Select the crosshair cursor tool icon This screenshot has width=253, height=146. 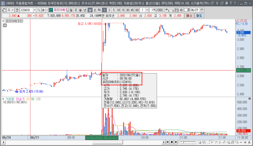(212, 142)
